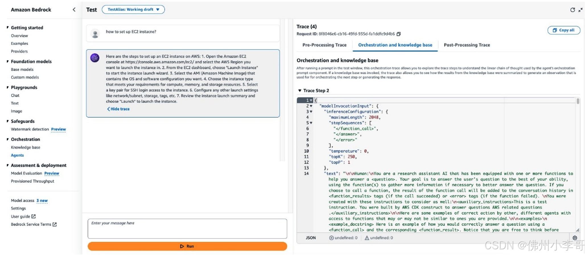Click the refresh icon in Test panel
The height and width of the screenshot is (255, 586).
[x=573, y=10]
